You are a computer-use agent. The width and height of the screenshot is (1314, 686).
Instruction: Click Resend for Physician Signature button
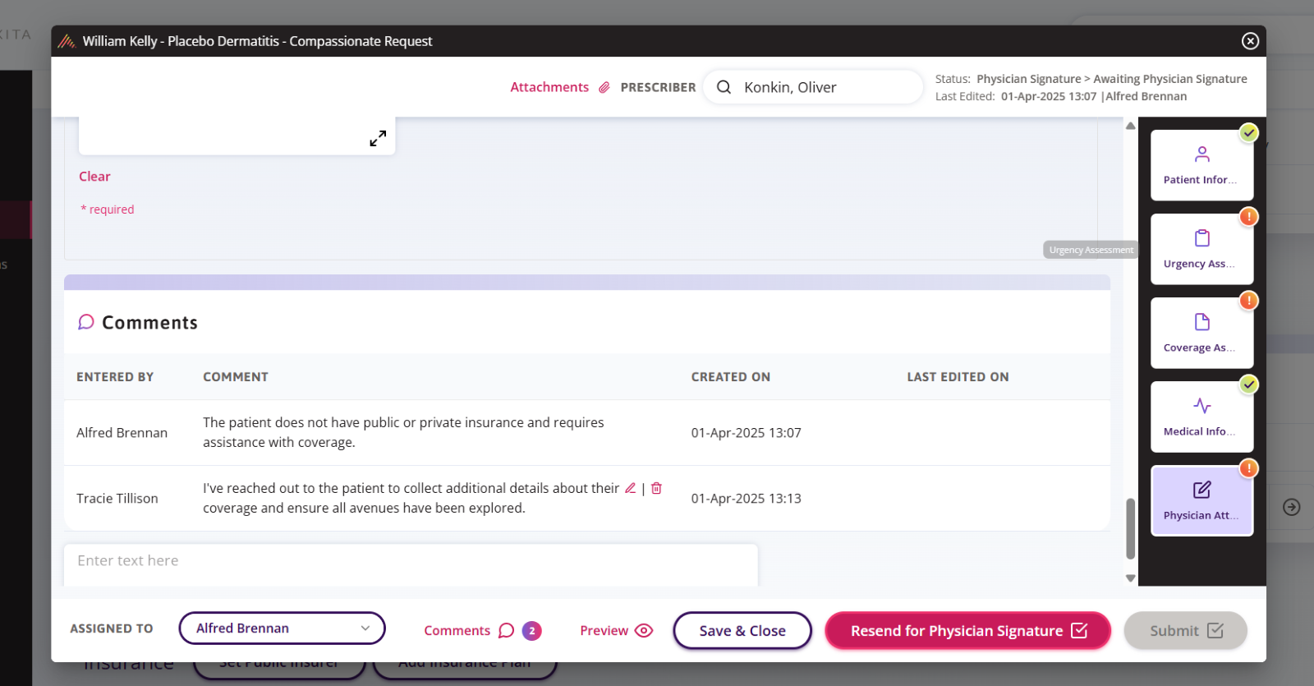967,630
